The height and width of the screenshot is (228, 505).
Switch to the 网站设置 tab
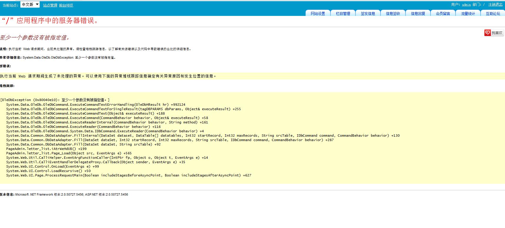tap(318, 14)
